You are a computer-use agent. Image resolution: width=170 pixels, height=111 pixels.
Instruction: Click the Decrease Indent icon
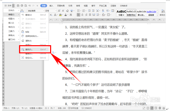(x=89, y=11)
